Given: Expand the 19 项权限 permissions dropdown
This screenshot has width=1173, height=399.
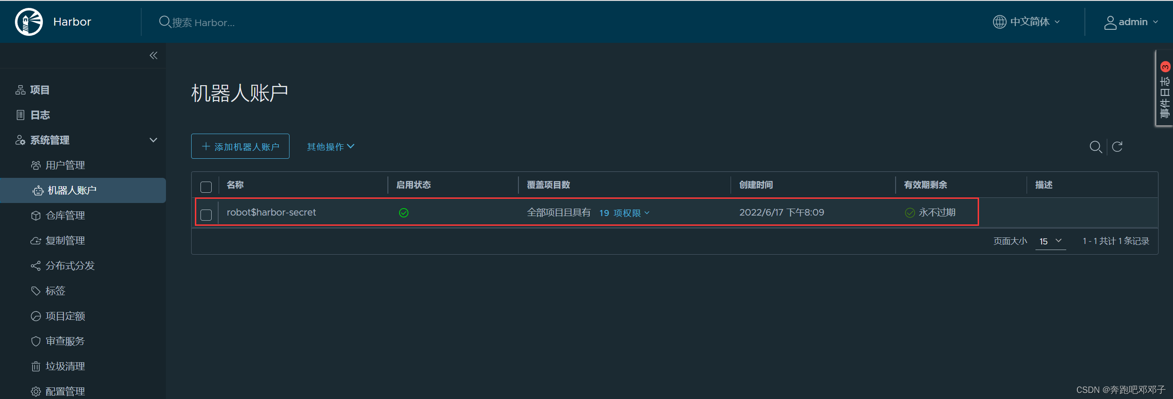Looking at the screenshot, I should click(x=624, y=213).
